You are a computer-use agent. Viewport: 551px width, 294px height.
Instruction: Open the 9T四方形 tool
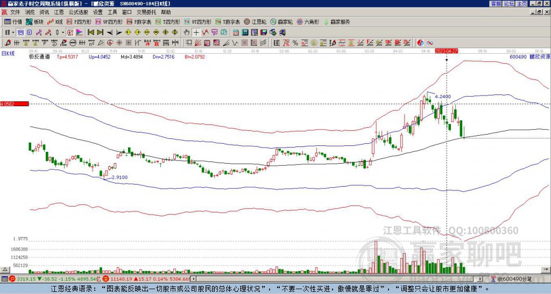click(197, 21)
